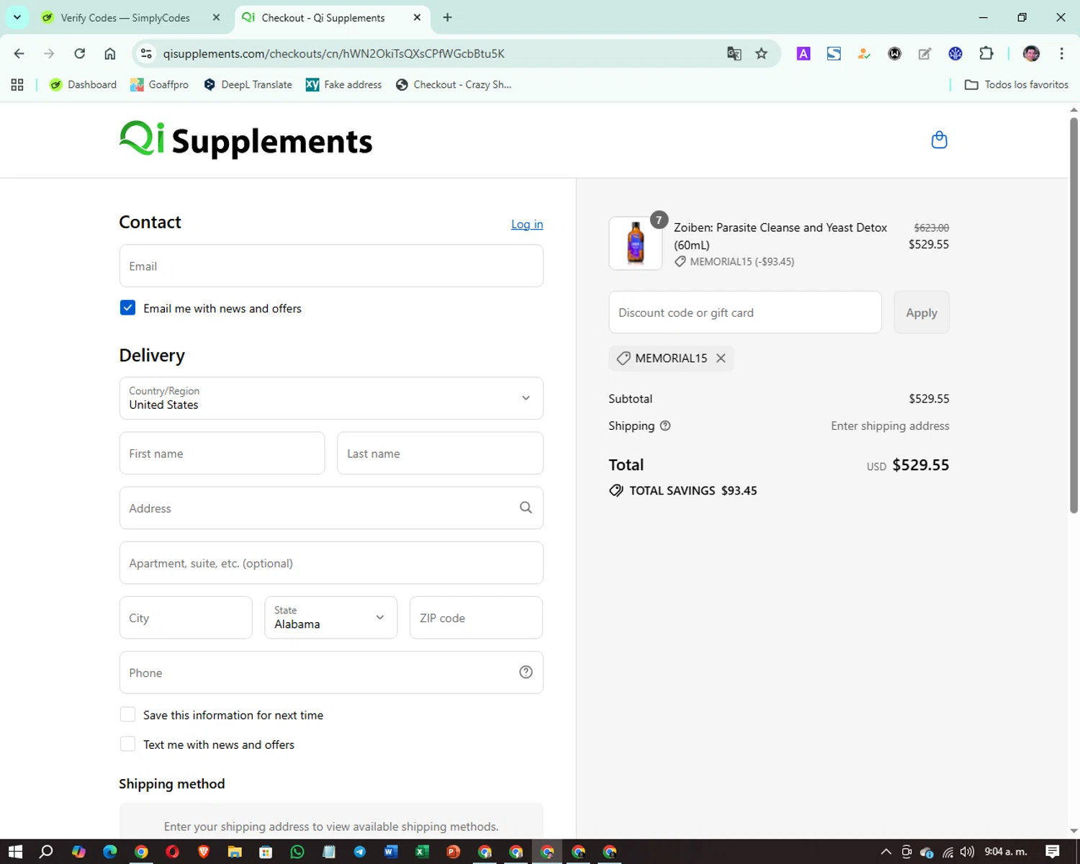Click the blue round tree extension icon

coord(955,53)
